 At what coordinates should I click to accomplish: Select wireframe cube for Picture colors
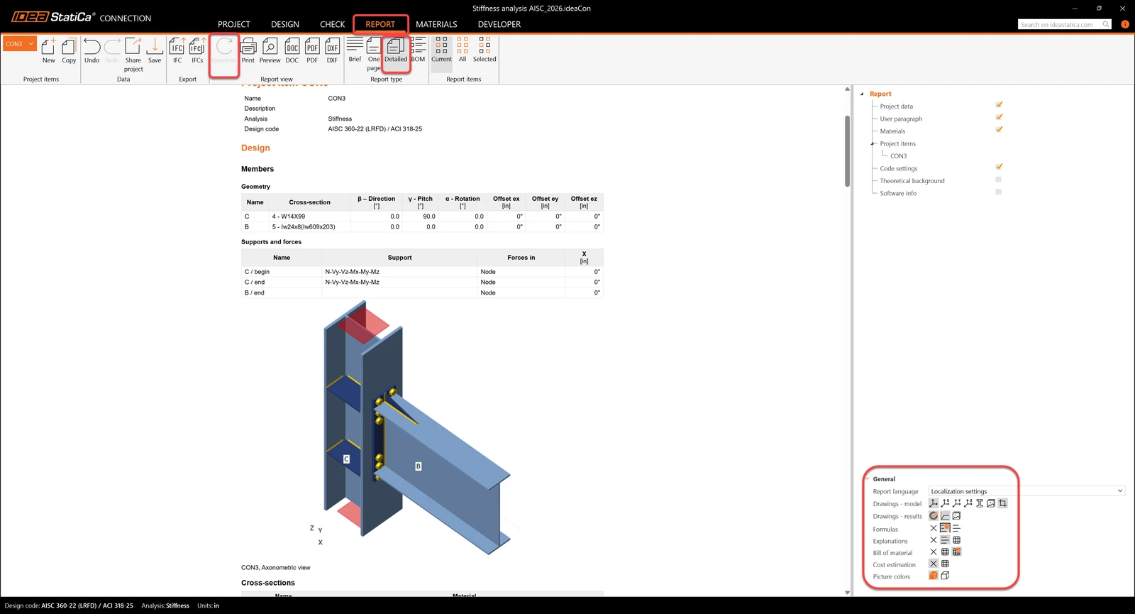tap(945, 576)
